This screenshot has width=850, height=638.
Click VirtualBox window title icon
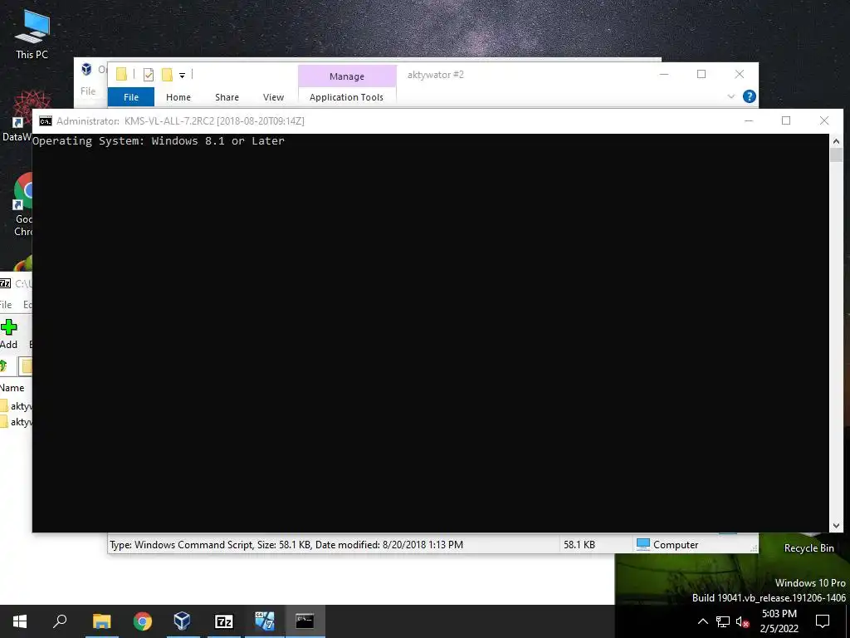(86, 69)
